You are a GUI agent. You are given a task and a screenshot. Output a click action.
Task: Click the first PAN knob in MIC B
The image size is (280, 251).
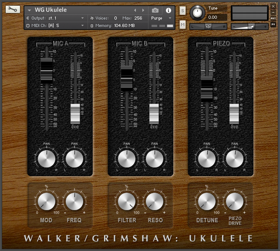click(x=127, y=159)
